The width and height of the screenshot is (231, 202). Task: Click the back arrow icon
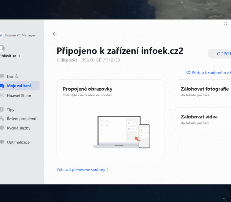(55, 34)
